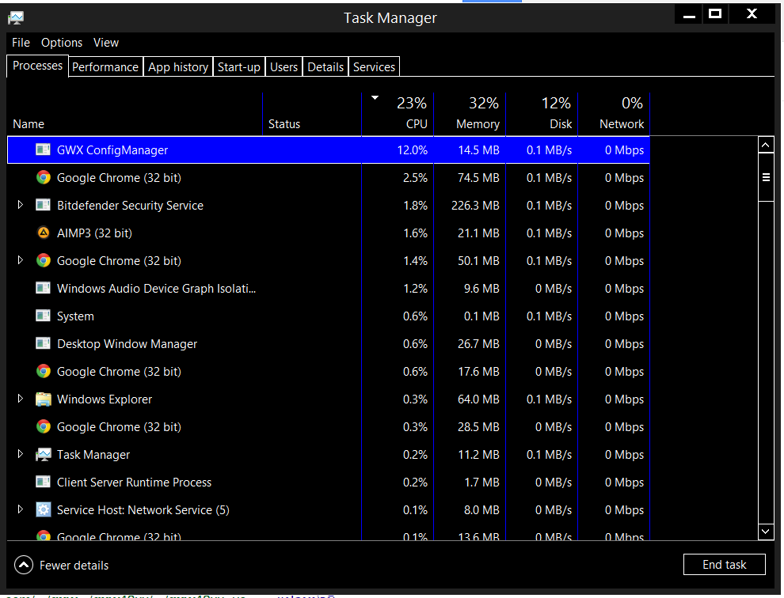Image resolution: width=784 pixels, height=598 pixels.
Task: Expand Service Host: Network Service group
Action: (x=21, y=510)
